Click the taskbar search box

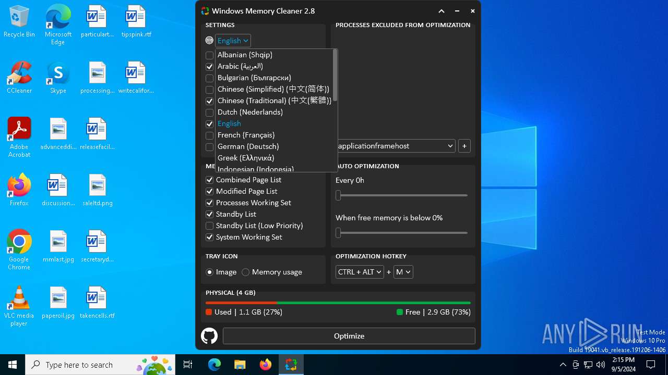[x=101, y=365]
